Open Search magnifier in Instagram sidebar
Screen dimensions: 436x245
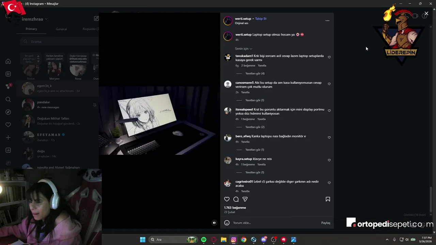tap(8, 99)
